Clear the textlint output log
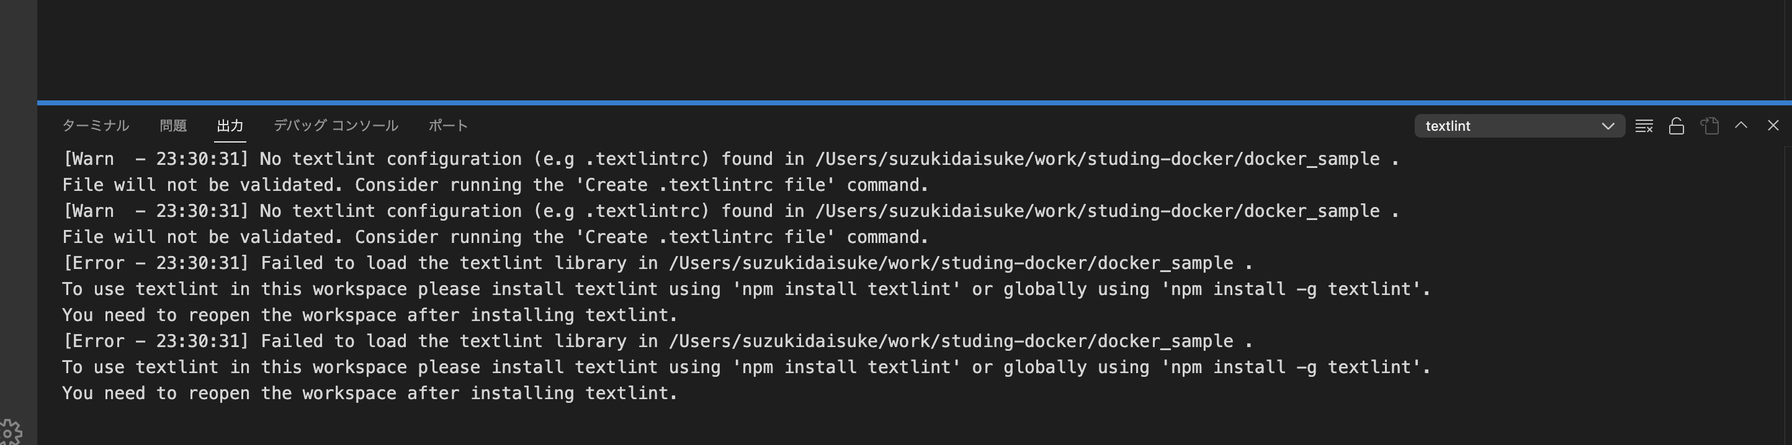Image resolution: width=1792 pixels, height=445 pixels. (x=1644, y=126)
